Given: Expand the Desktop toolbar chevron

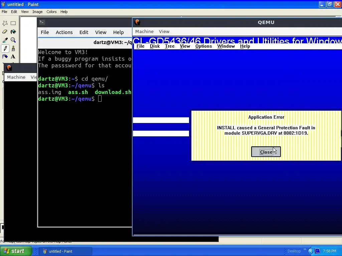Looking at the screenshot, I should point(305,249).
